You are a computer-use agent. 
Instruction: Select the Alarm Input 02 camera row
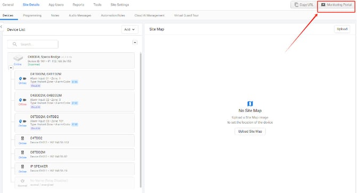tap(75, 101)
